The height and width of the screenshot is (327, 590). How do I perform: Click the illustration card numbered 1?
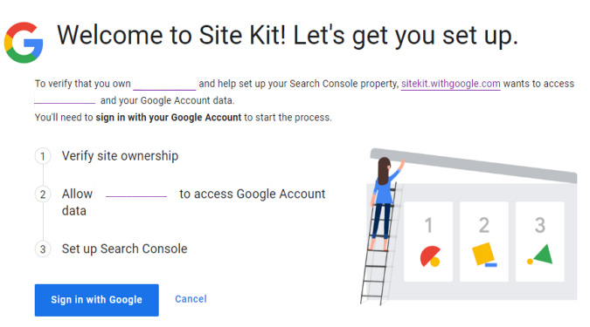pyautogui.click(x=428, y=242)
